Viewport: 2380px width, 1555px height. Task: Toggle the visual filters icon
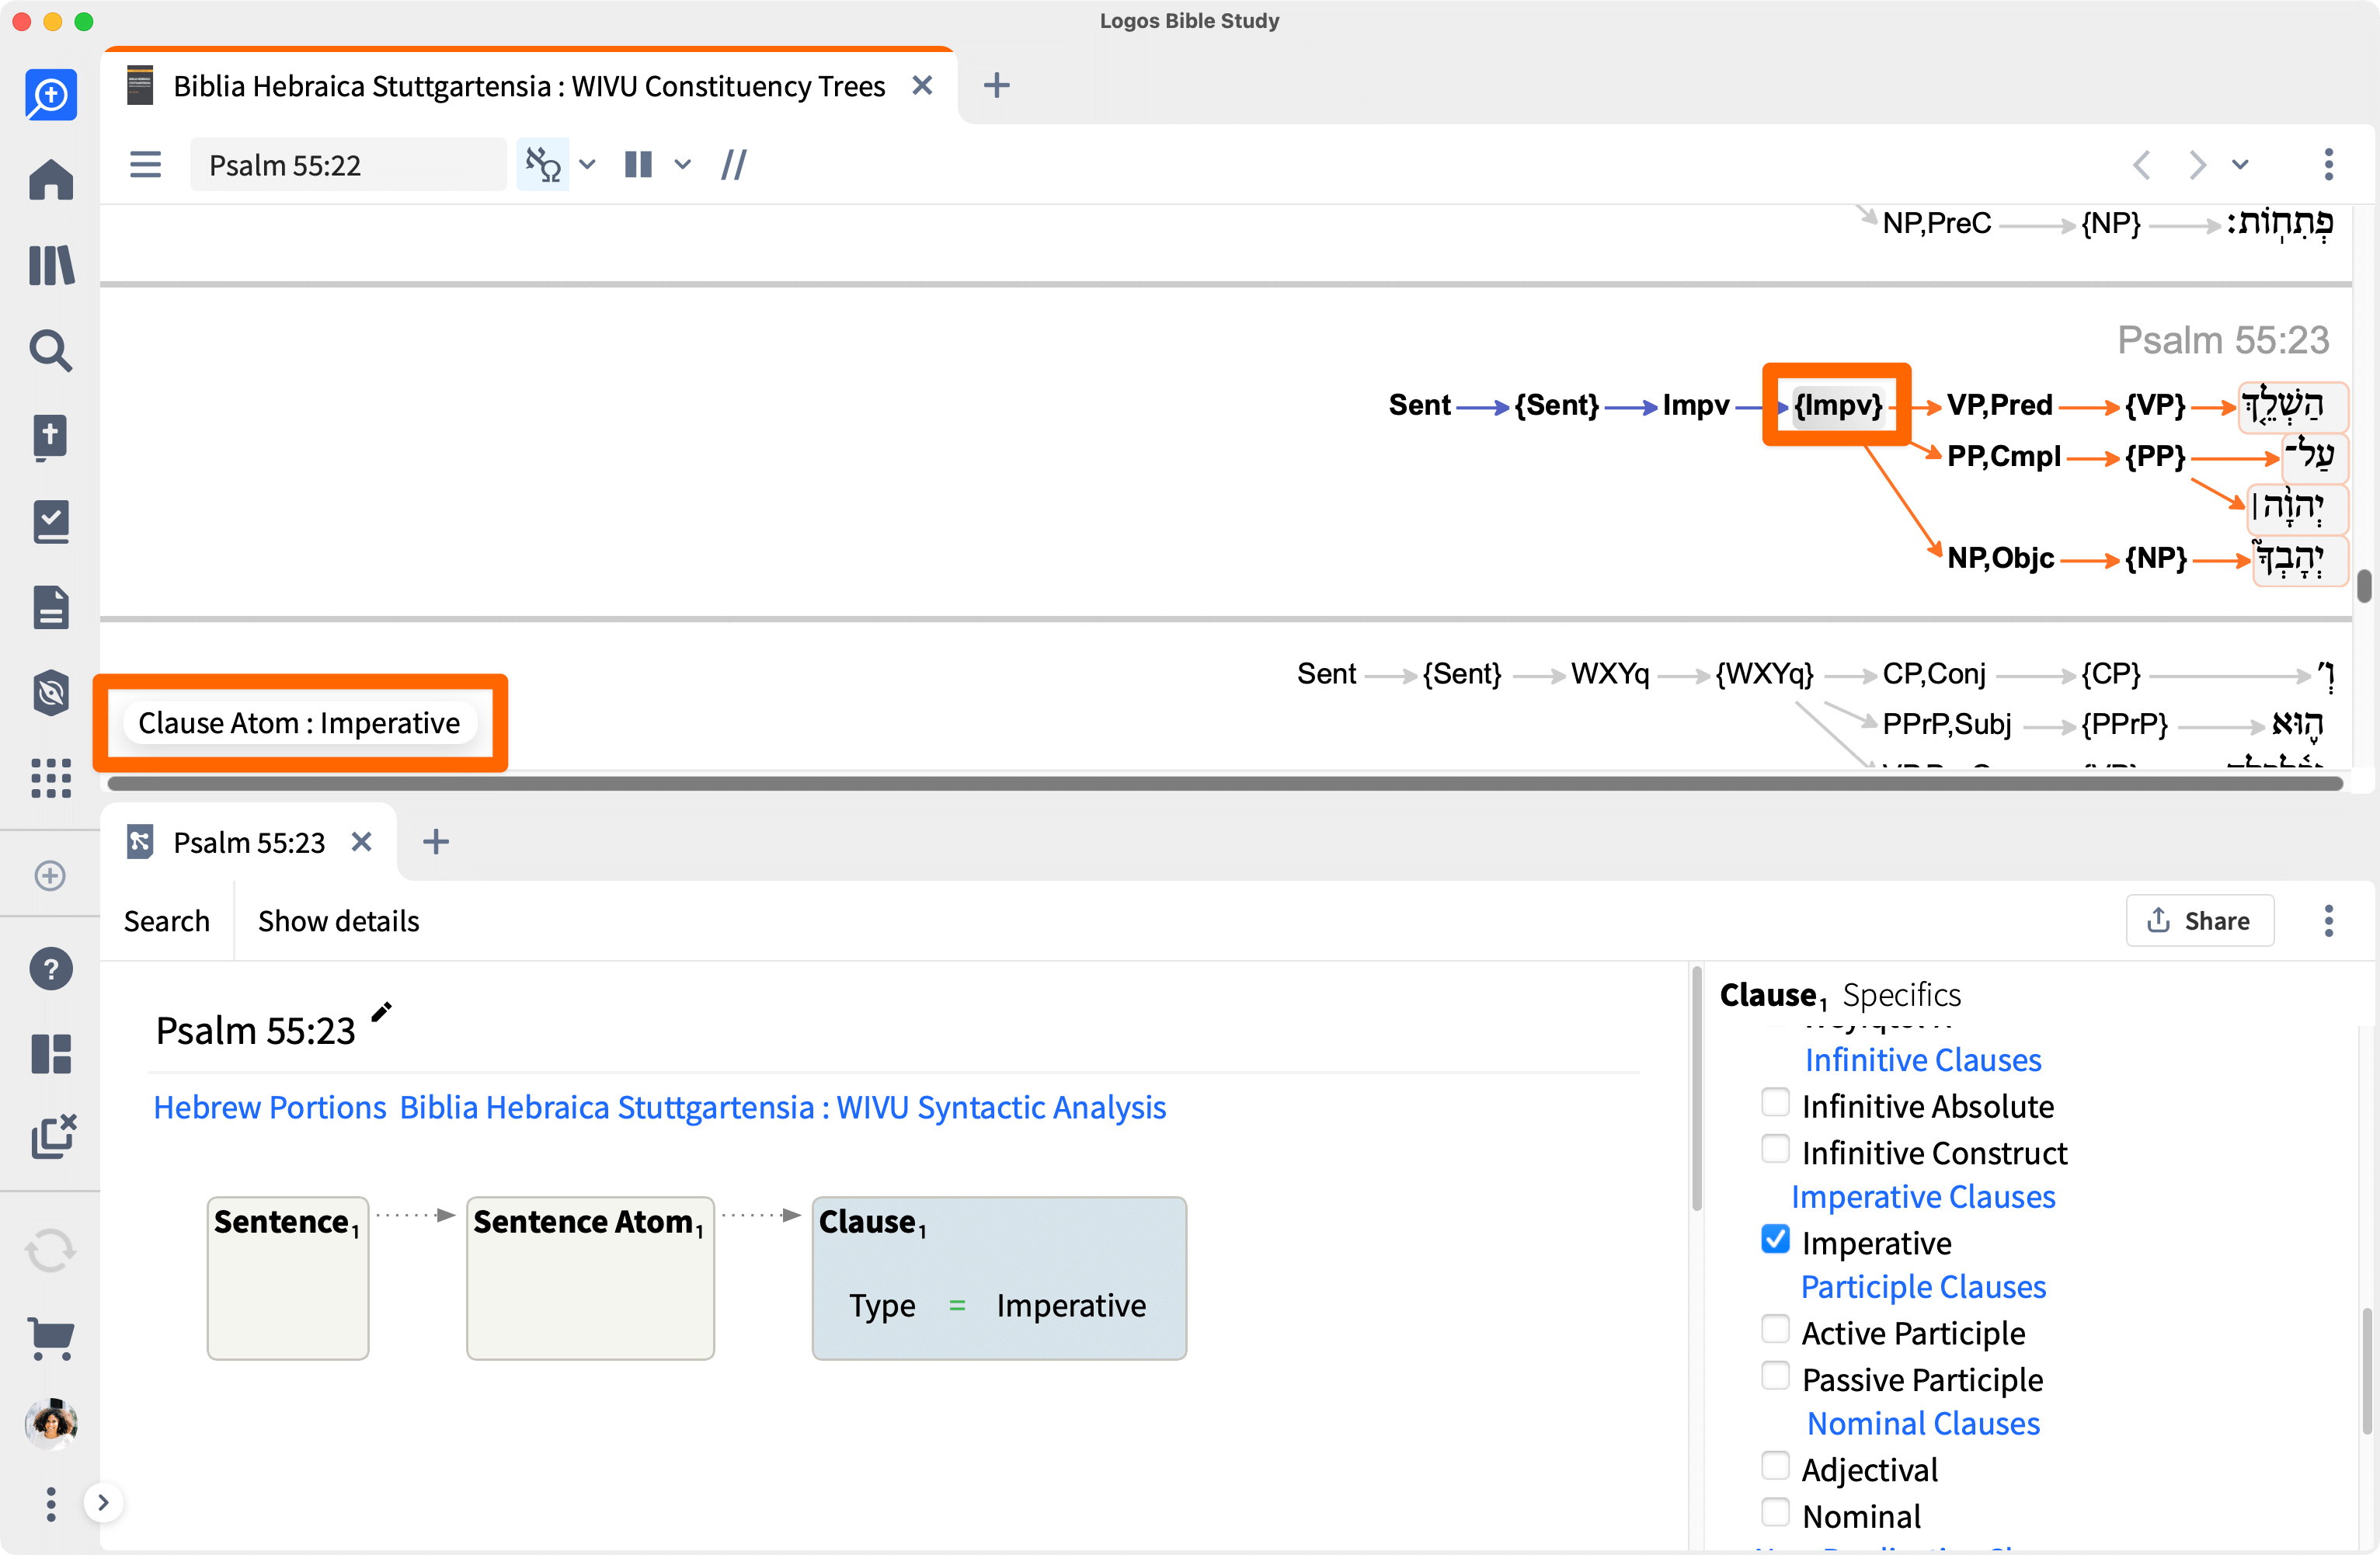click(x=543, y=164)
